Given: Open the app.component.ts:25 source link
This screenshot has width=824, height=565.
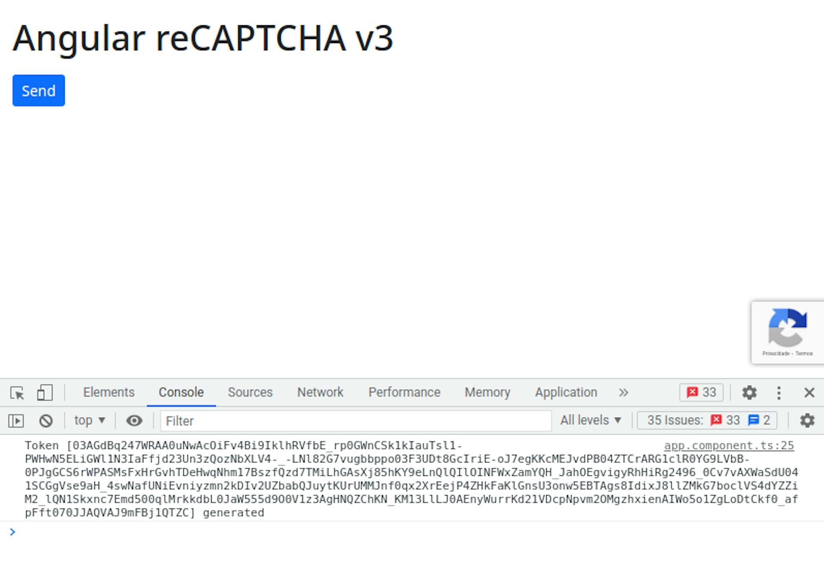Looking at the screenshot, I should (729, 446).
